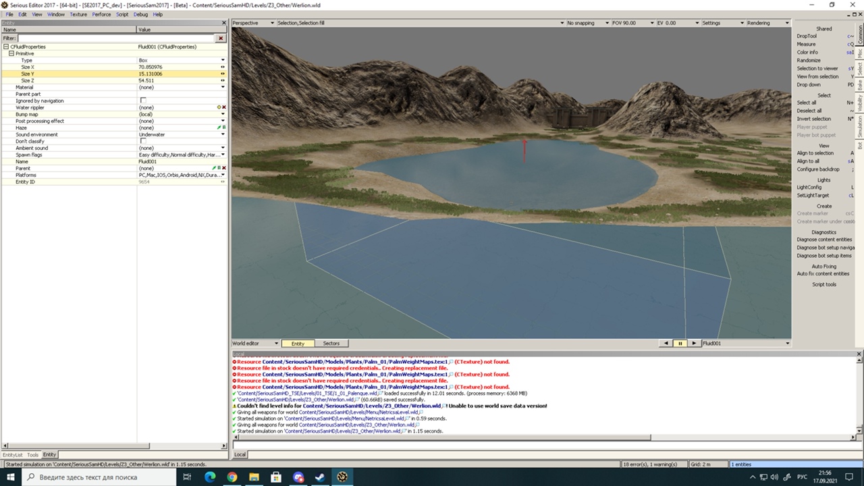Collapse the CFluidProperties tree node
The image size is (864, 486).
[5, 47]
